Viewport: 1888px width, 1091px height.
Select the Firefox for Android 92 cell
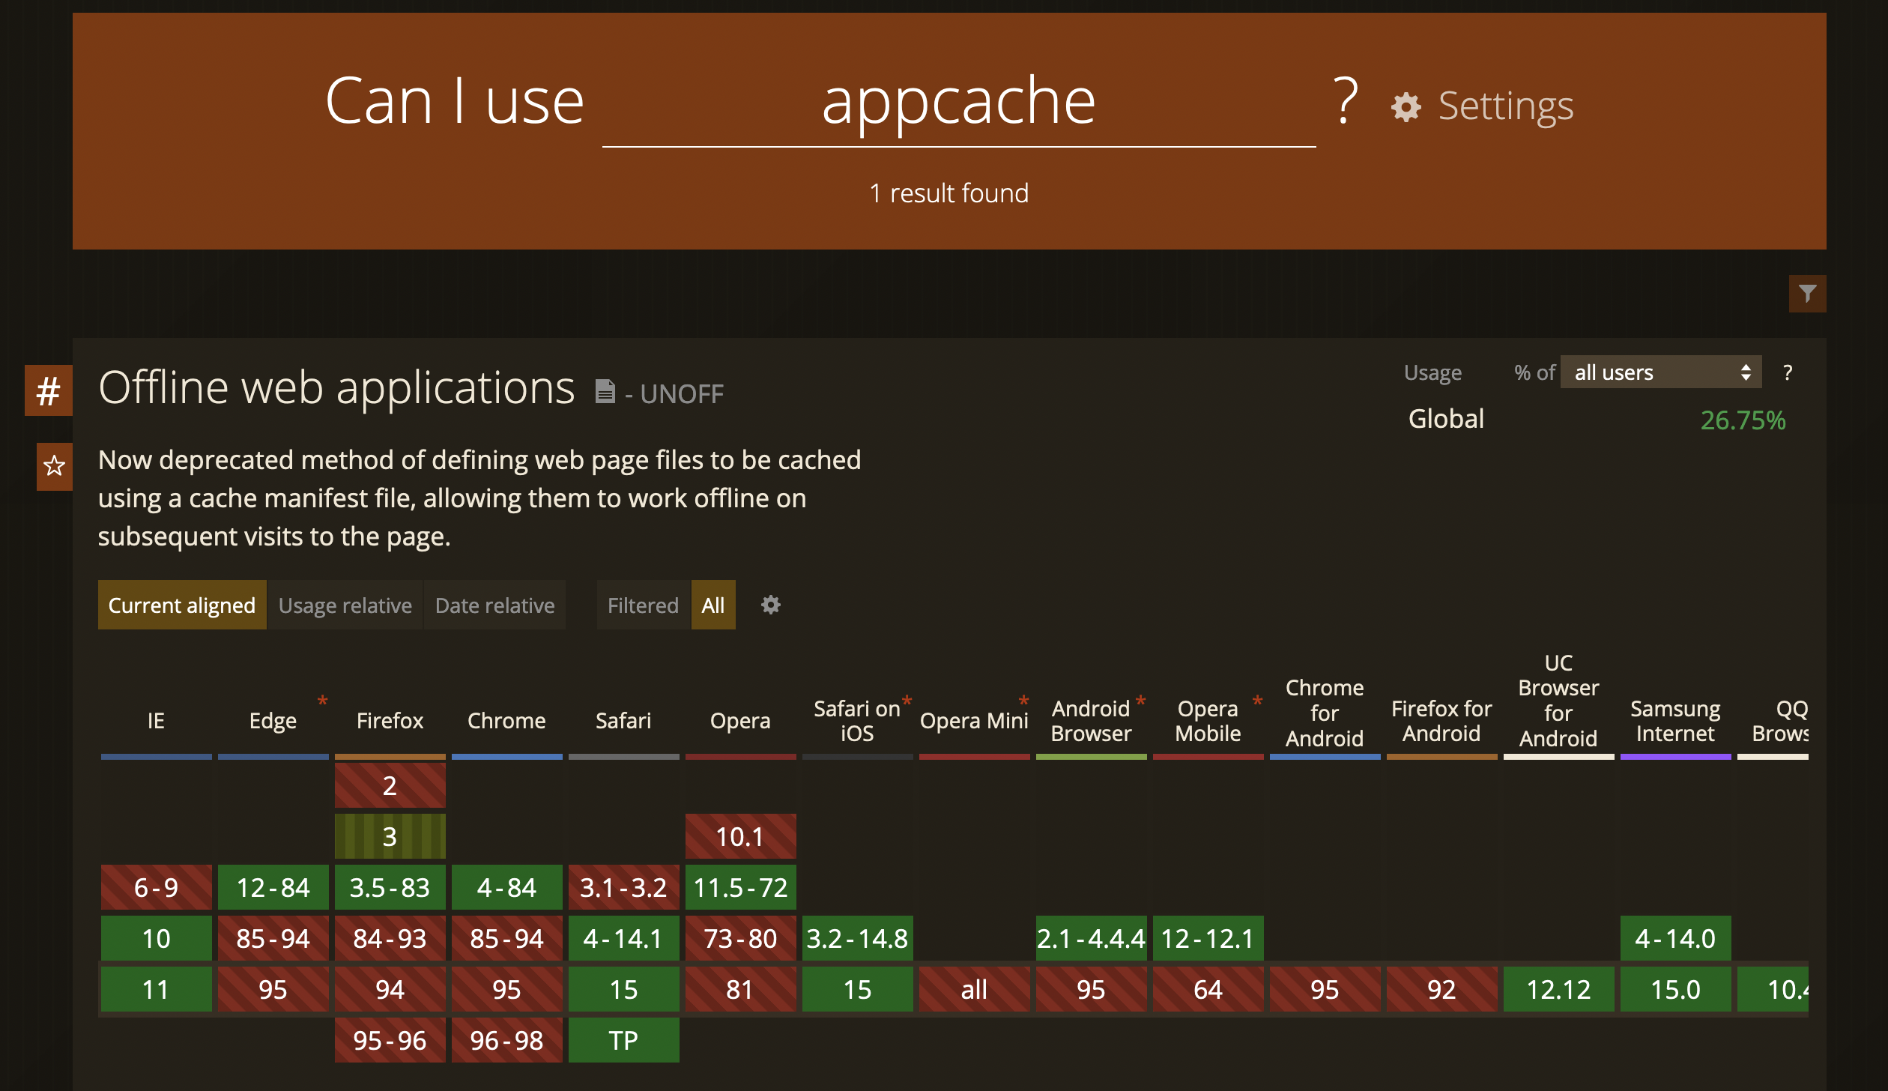point(1442,989)
